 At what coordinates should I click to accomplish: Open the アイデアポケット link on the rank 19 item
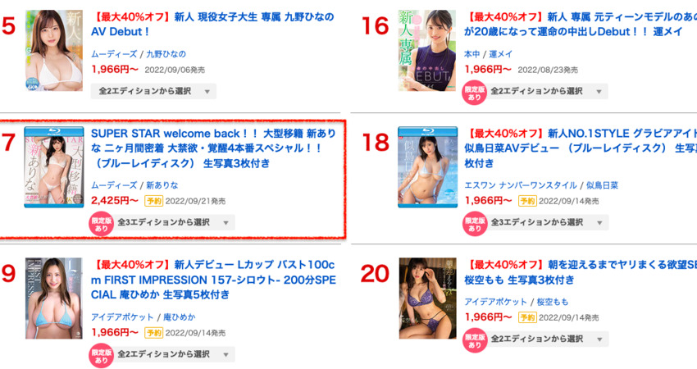(x=122, y=317)
